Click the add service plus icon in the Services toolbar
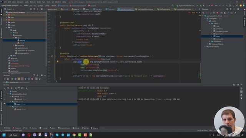The height and width of the screenshot is (138, 246). click(x=27, y=88)
